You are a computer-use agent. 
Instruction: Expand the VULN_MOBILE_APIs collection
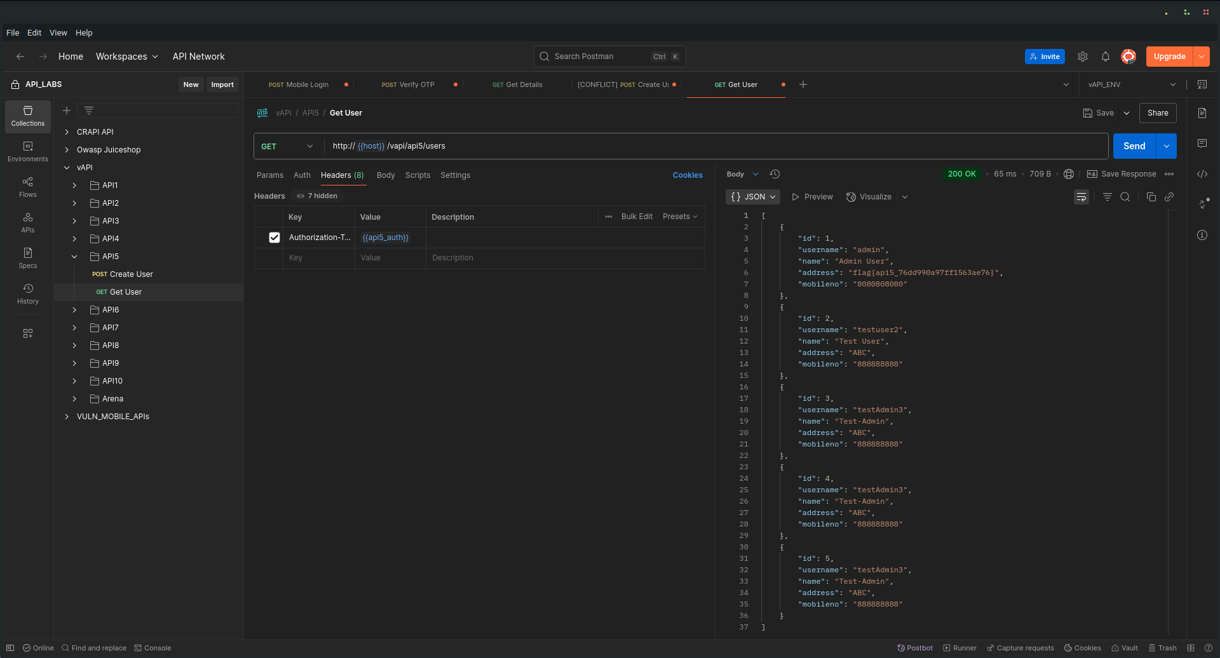tap(67, 417)
